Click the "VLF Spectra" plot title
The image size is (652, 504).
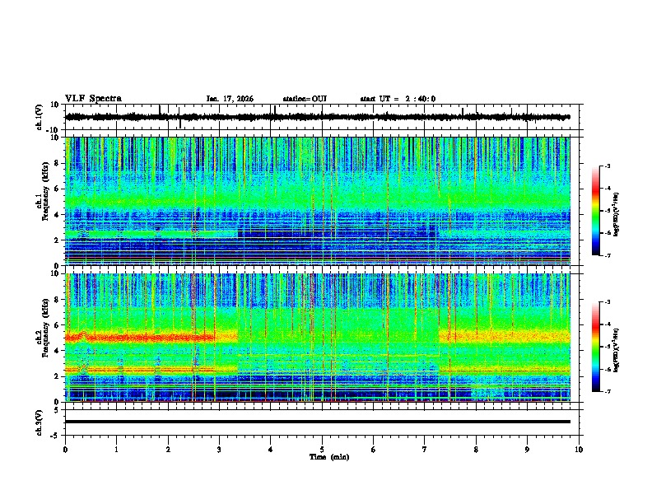point(93,99)
